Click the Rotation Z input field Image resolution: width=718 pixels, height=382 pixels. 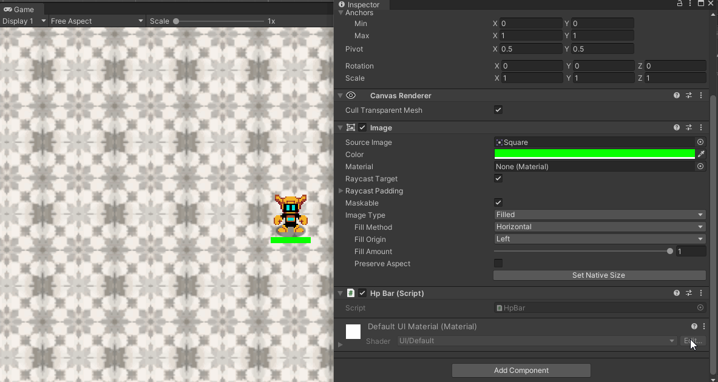[x=675, y=66]
